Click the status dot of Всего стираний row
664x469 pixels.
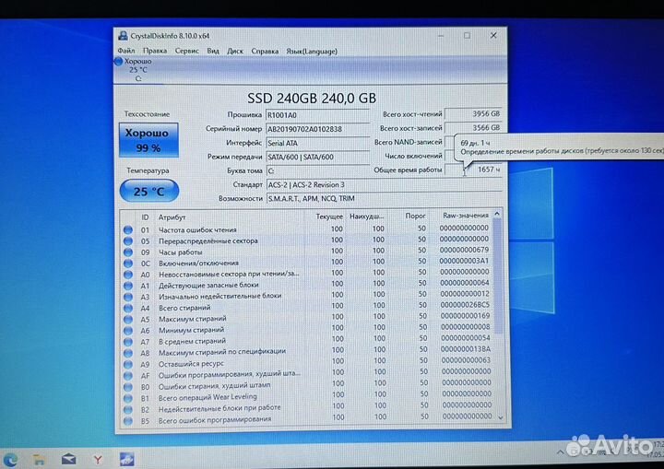(x=128, y=308)
